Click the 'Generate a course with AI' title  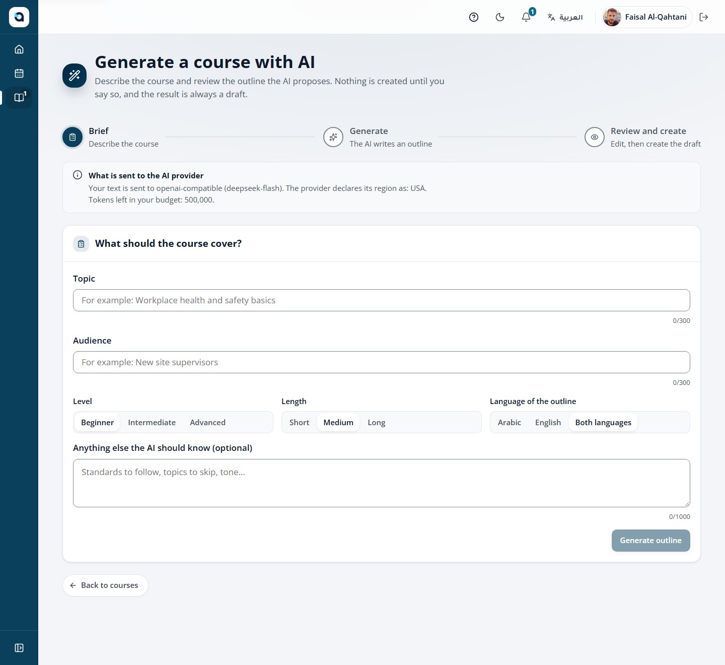point(205,62)
